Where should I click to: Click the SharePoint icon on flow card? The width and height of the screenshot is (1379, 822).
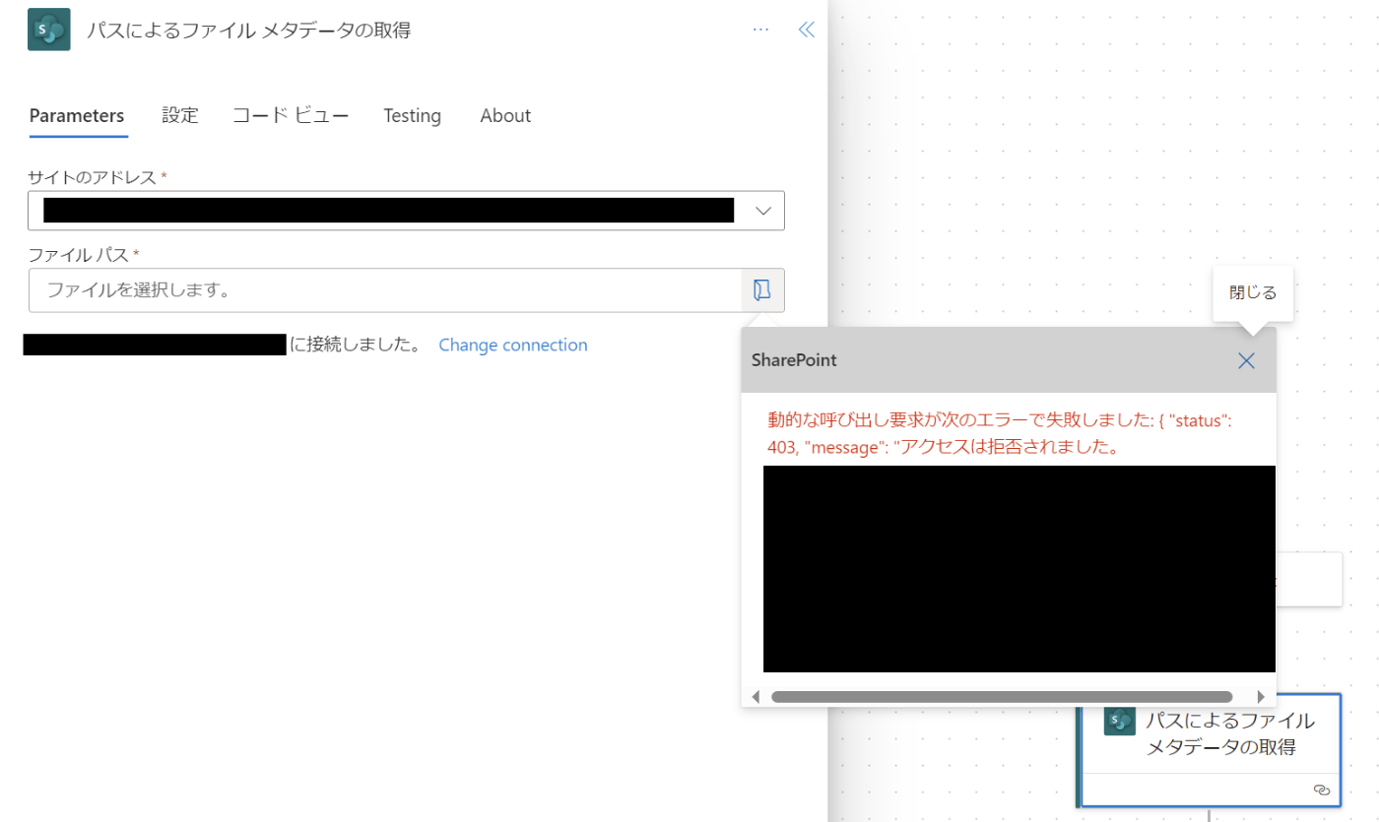(x=1119, y=721)
